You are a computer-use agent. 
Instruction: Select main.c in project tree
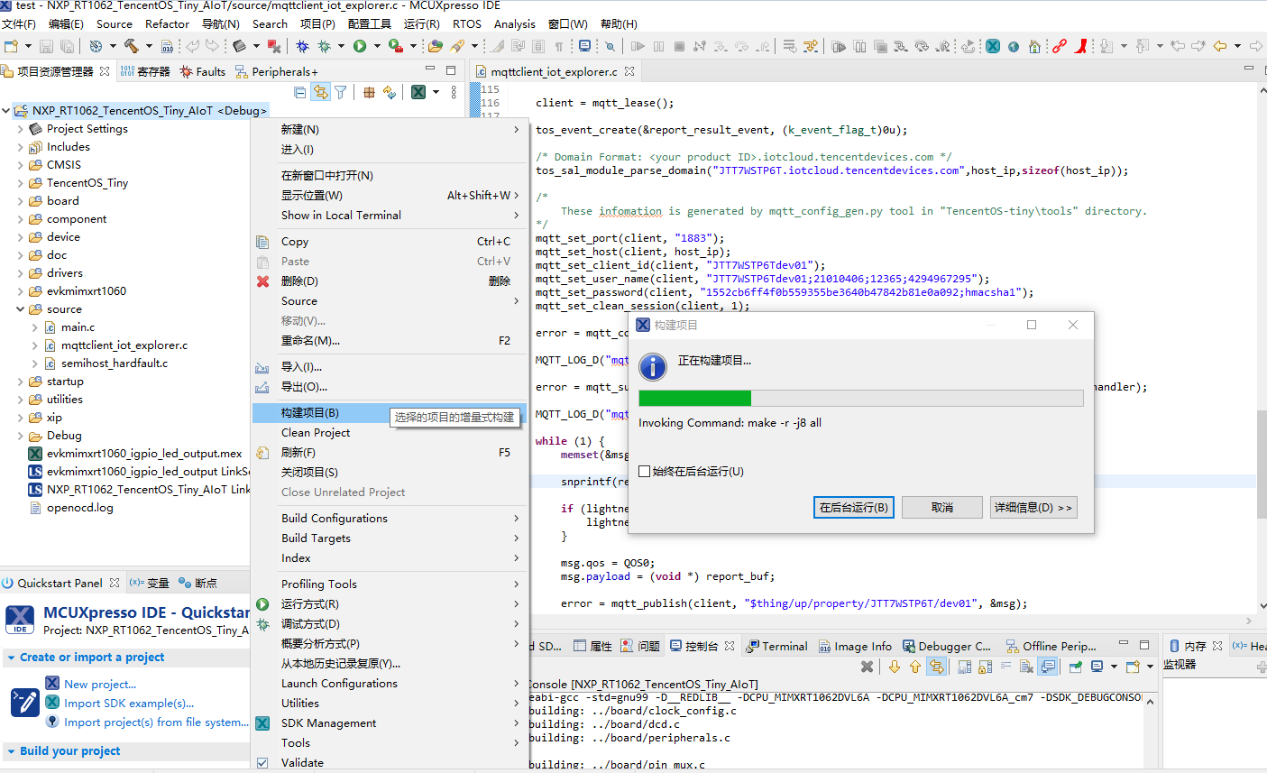pos(78,327)
